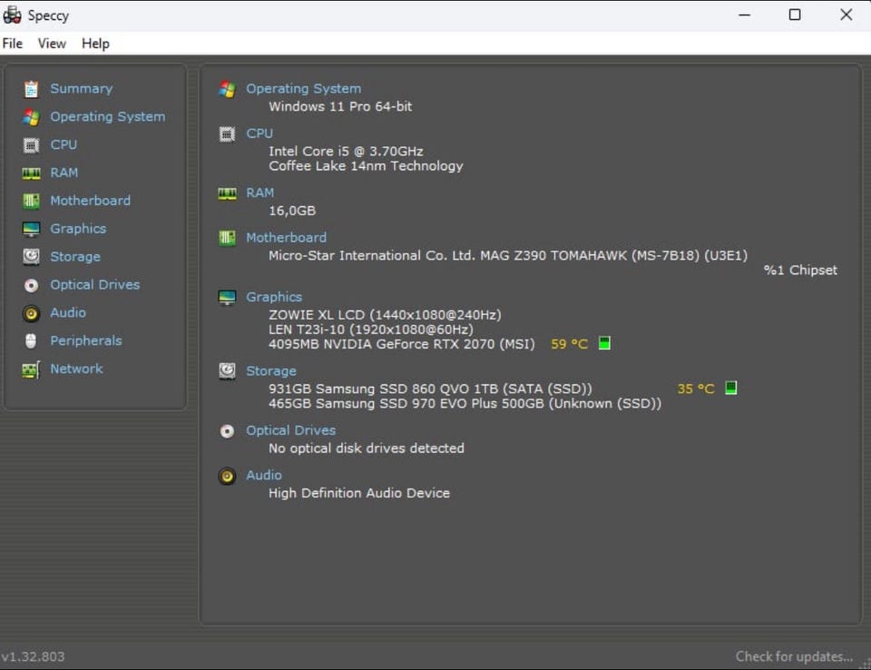Open Audio via the speaker icon in sidebar

(31, 313)
